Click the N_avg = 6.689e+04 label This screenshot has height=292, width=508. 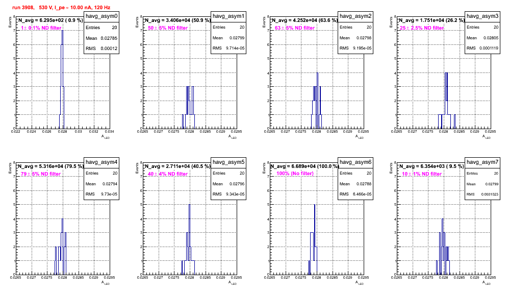[304, 166]
